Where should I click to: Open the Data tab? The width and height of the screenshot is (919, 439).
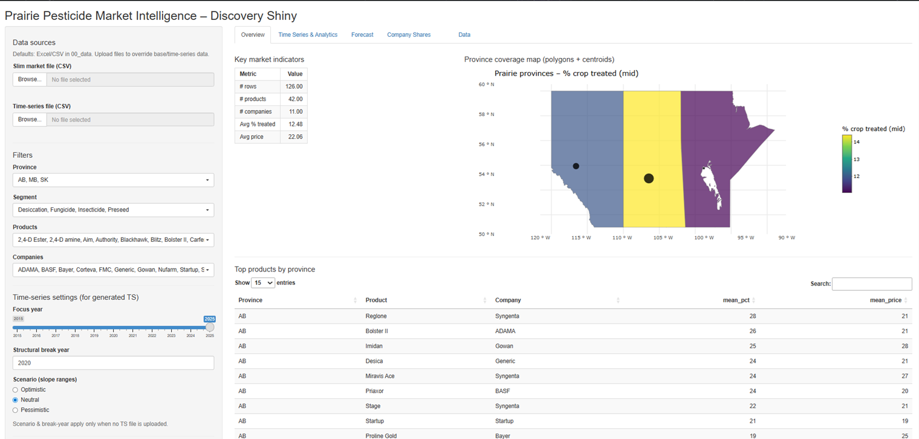click(x=464, y=35)
